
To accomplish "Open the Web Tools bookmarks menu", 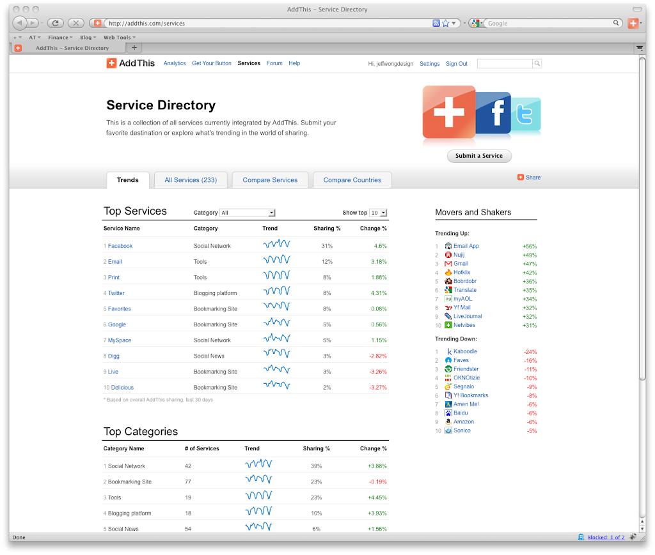I will (x=120, y=38).
